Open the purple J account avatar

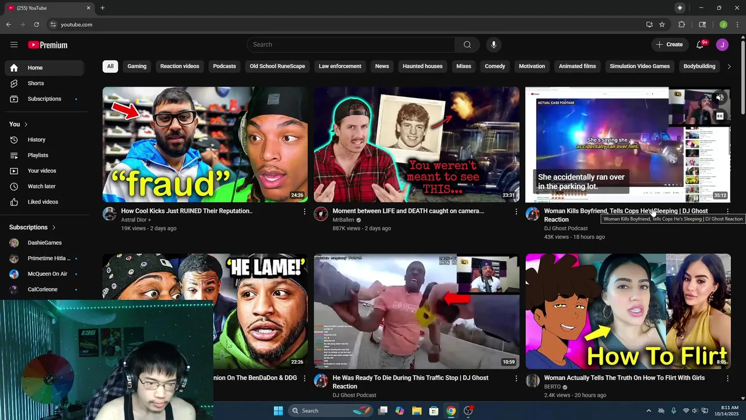(x=722, y=45)
